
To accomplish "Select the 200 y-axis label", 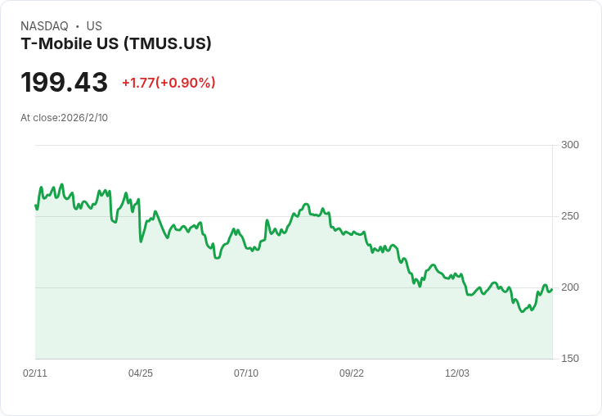I will [570, 287].
